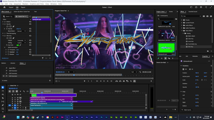This screenshot has width=214, height=120.
Task: Toggle lock on the top video track
Action: point(12,95)
